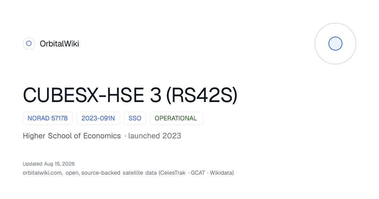Viewport: 379px width, 199px height.
Task: Open the orbitalwiki.com link
Action: [x=43, y=173]
